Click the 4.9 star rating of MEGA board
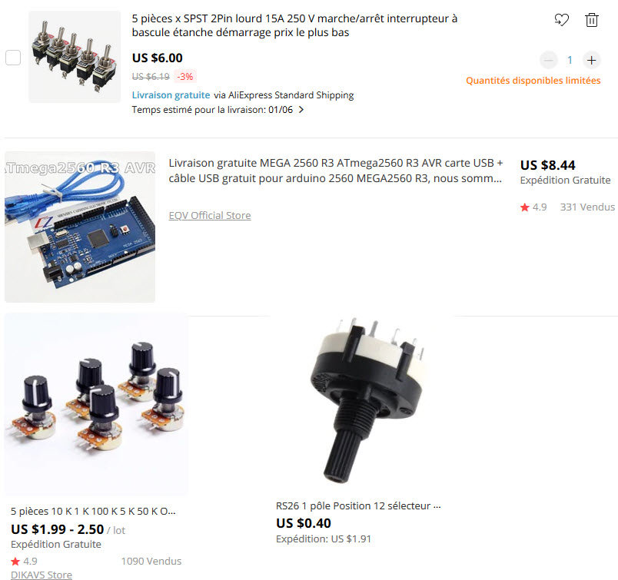Viewport: 618px width, 580px height. (x=533, y=207)
